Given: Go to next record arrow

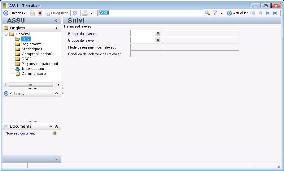Looking at the screenshot, I should point(267,13).
